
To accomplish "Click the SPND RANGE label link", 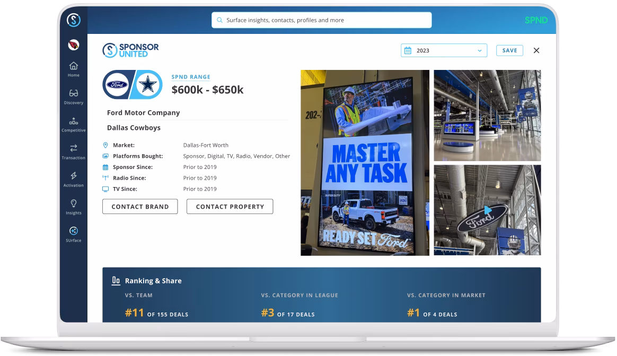I will click(191, 77).
